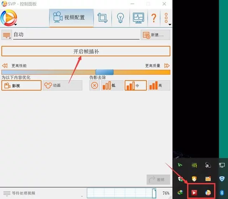Click the 撤销 undo button
Viewport: 228px width, 199px height.
pyautogui.click(x=158, y=180)
